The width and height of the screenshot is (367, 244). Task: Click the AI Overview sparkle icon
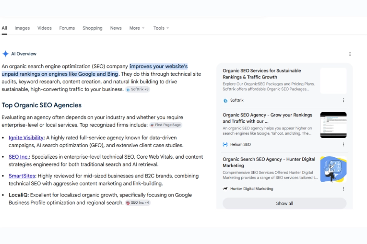(x=5, y=54)
